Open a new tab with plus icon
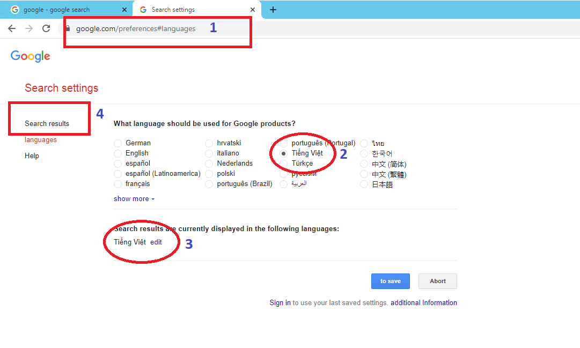 tap(273, 10)
